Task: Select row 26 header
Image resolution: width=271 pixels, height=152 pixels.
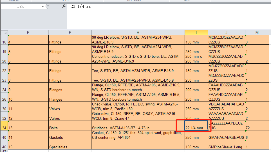Action: pyautogui.click(x=4, y=97)
